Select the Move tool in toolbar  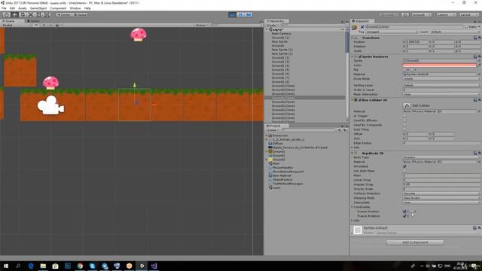pos(14,15)
